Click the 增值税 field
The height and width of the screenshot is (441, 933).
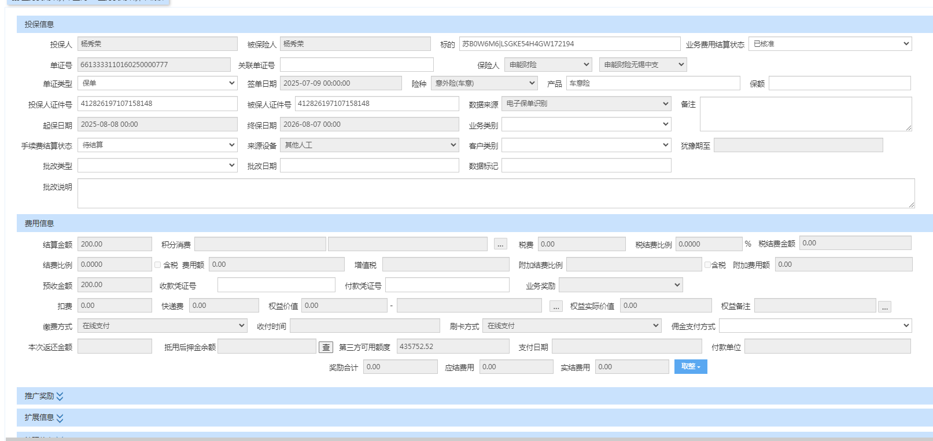coord(446,264)
